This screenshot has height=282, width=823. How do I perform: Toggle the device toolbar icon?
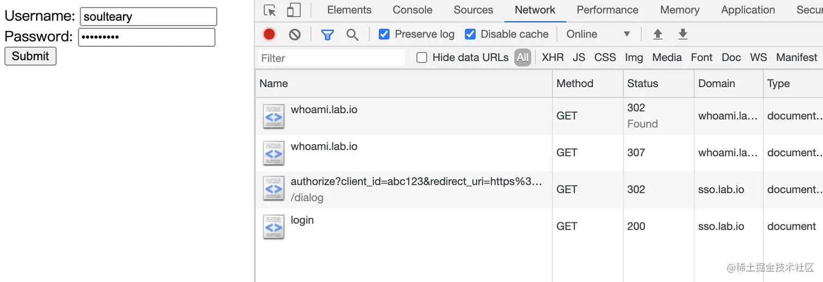(294, 10)
